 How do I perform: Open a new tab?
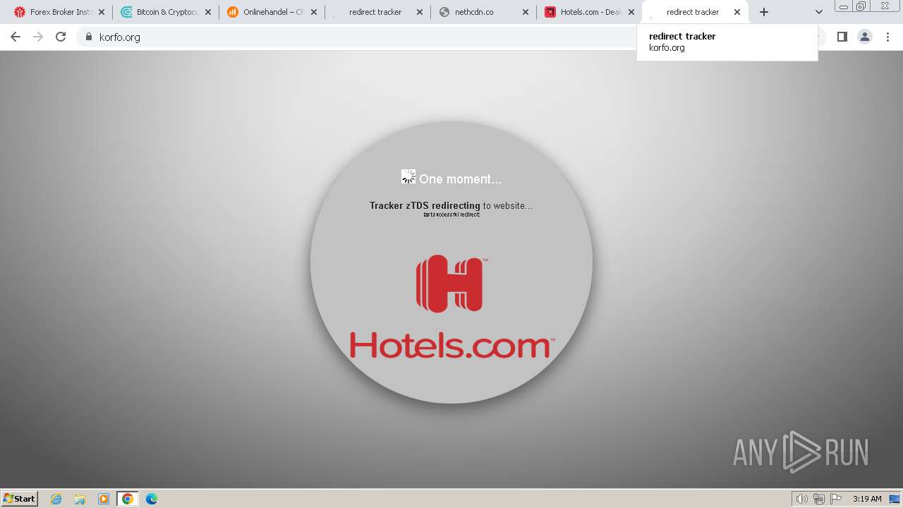(763, 12)
